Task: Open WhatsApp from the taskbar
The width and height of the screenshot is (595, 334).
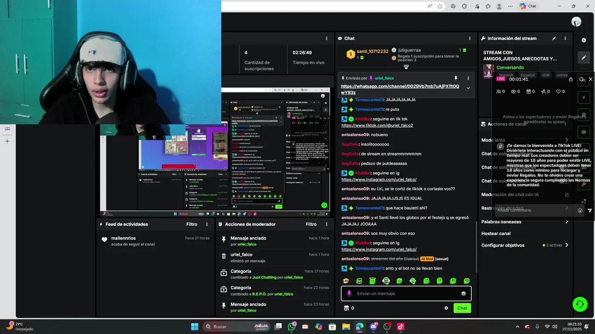Action: [291, 327]
